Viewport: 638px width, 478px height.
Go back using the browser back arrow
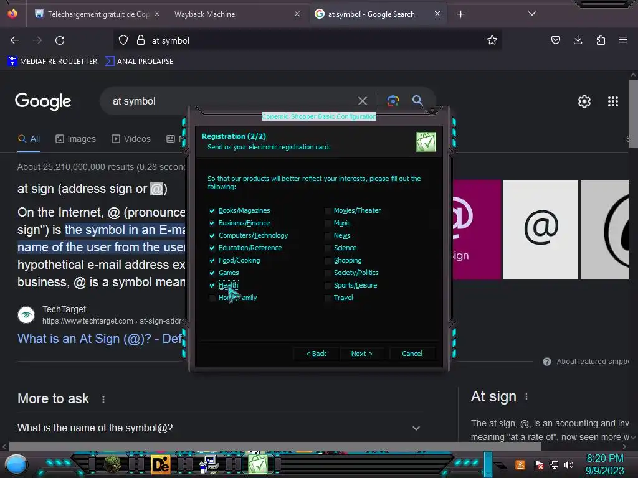pyautogui.click(x=15, y=40)
